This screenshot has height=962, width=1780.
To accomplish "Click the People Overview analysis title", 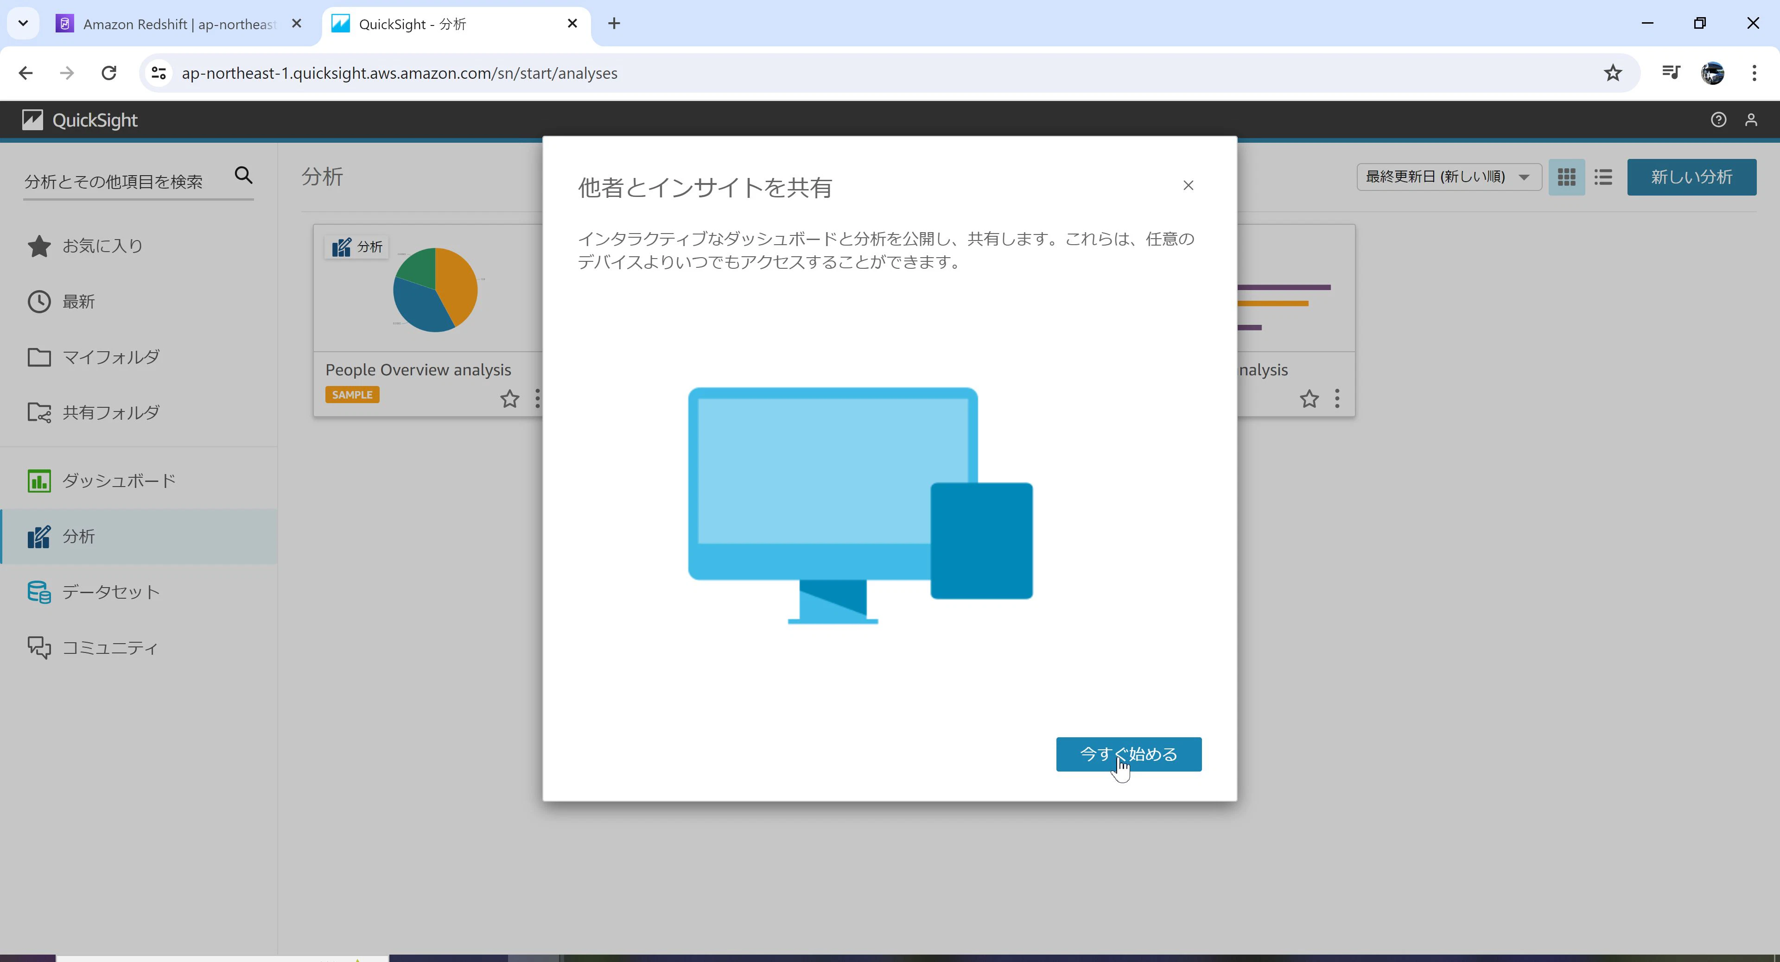I will click(x=418, y=369).
